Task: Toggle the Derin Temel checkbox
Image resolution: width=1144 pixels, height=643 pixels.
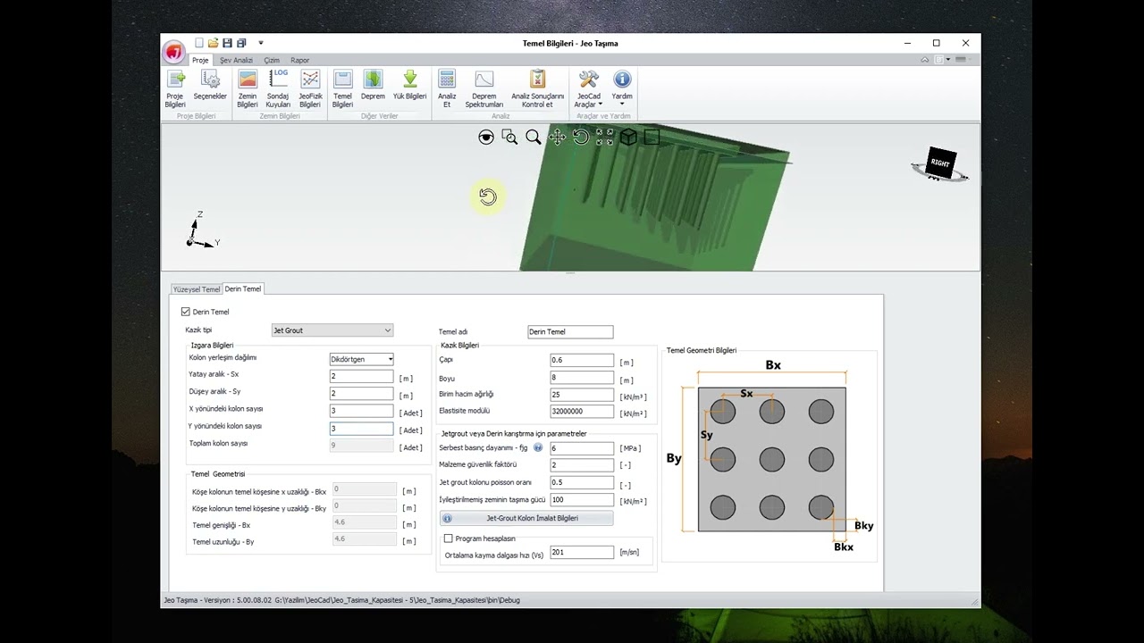Action: coord(186,312)
